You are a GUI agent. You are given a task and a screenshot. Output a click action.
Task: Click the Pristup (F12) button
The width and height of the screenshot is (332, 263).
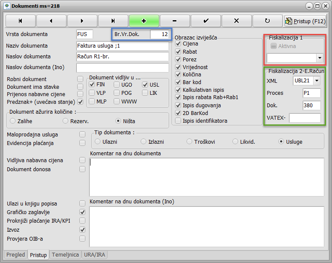point(305,21)
